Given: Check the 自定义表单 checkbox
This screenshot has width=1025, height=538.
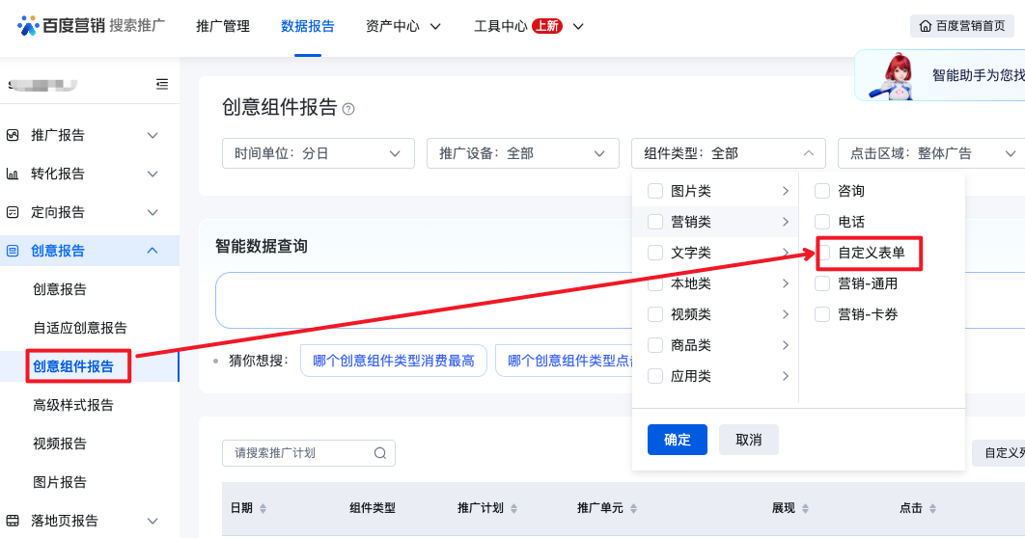Looking at the screenshot, I should coord(823,253).
